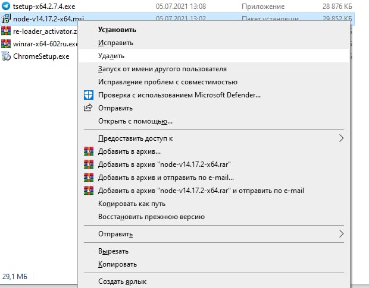369x288 pixels.
Task: Choose Установить from the context menu
Action: click(214, 30)
